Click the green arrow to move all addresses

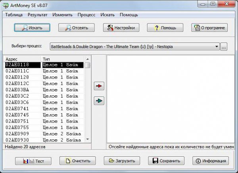(x=99, y=101)
